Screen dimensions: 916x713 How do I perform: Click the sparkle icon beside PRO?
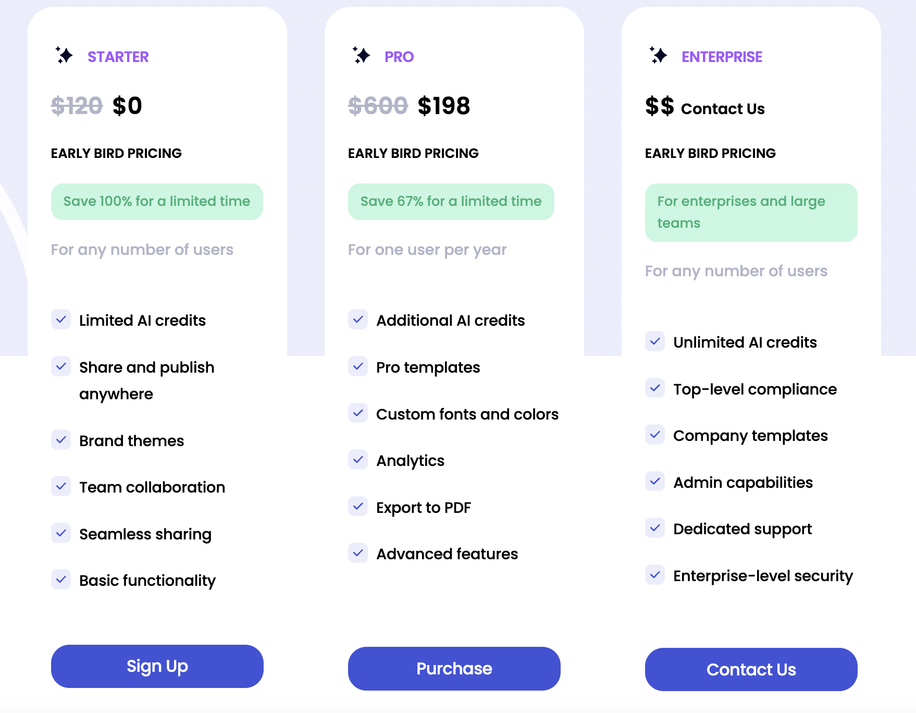[x=361, y=55]
